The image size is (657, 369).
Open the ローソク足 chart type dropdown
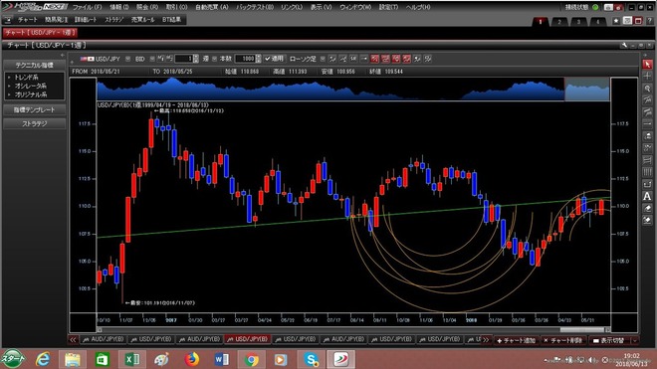(323, 59)
